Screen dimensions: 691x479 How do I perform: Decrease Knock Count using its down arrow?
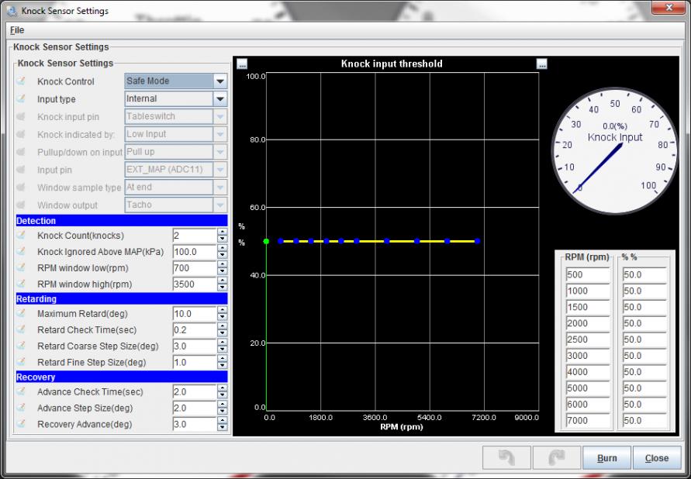pos(223,239)
